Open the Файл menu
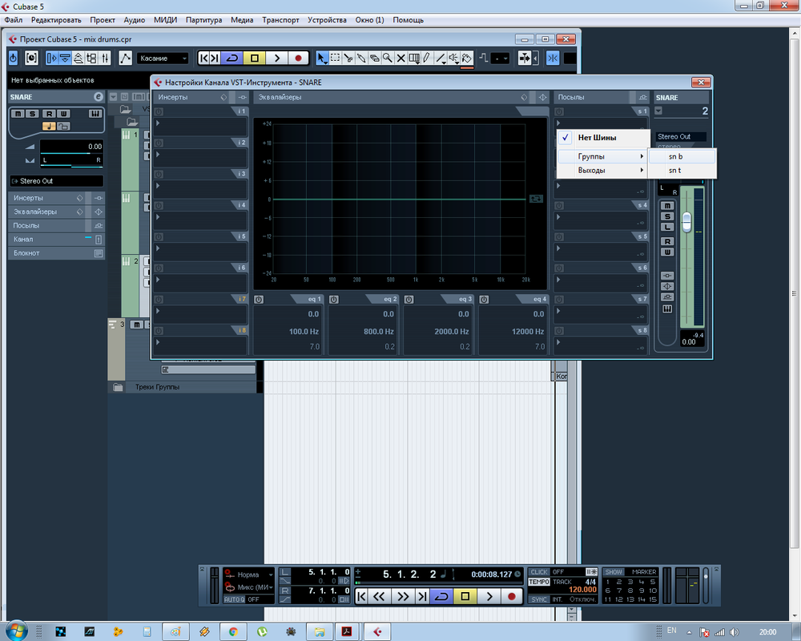The width and height of the screenshot is (801, 641). pyautogui.click(x=14, y=20)
